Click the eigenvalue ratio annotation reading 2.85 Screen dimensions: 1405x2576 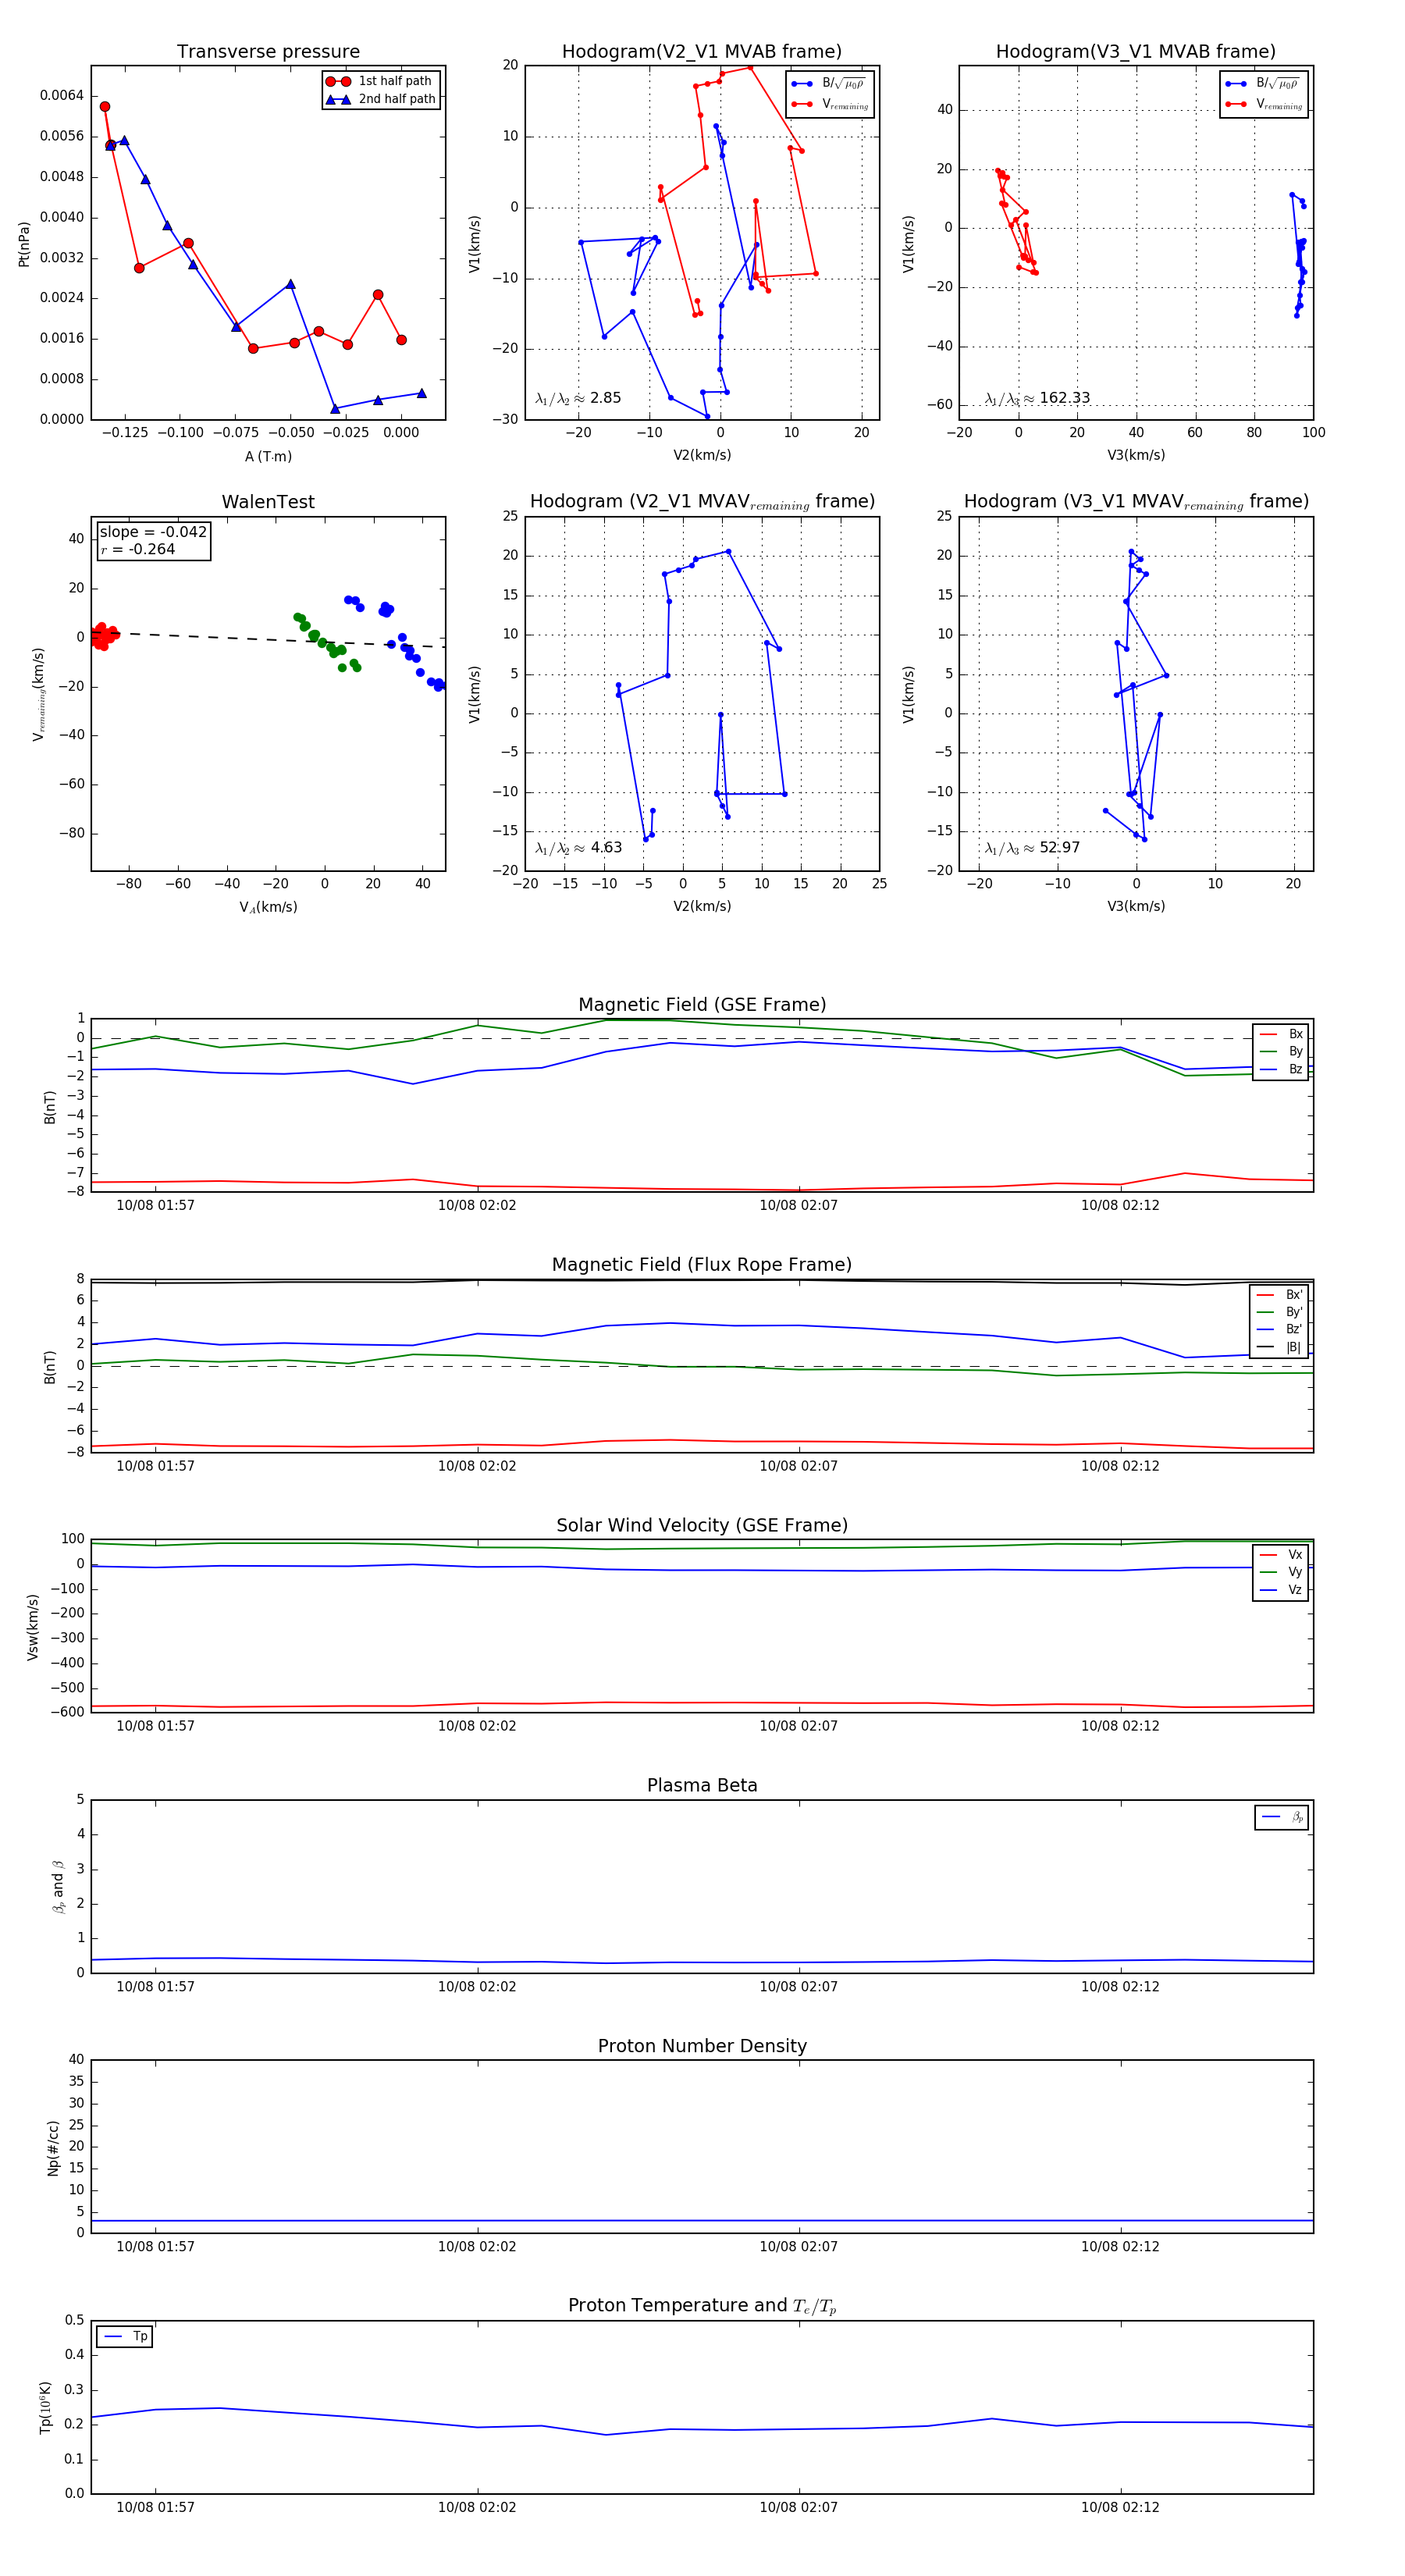578,398
